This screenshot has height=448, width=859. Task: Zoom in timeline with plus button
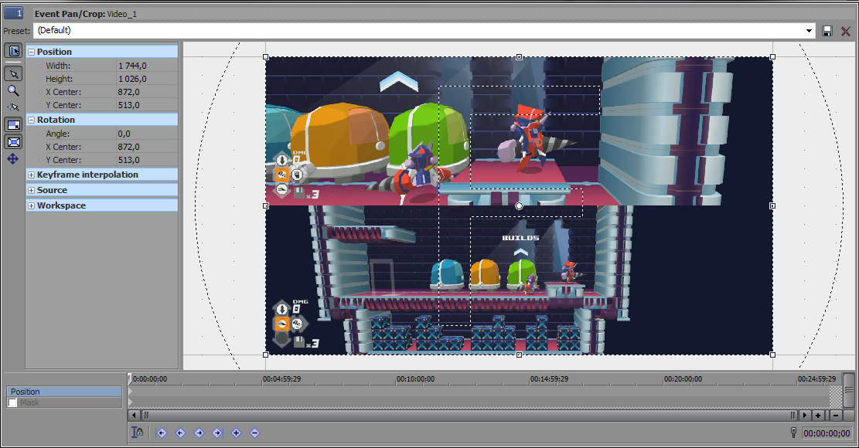tap(818, 416)
